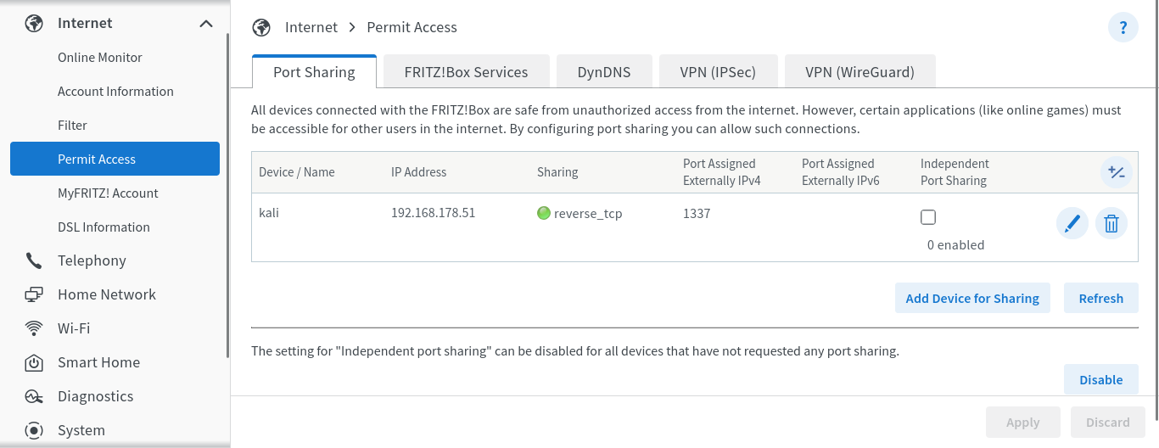
Task: Click the Internet globe icon in sidebar
Action: [x=34, y=23]
